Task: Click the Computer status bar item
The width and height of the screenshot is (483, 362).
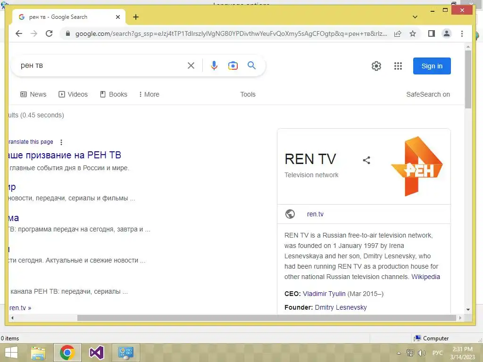Action: (431, 338)
